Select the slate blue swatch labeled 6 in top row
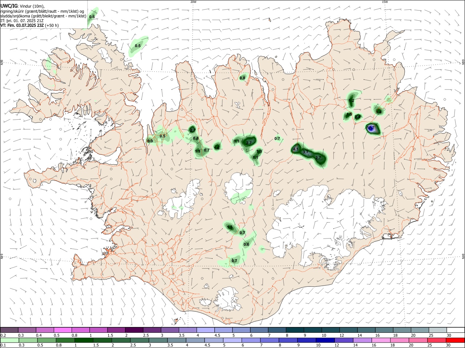The height and width of the screenshot is (348, 465). coord(259,330)
